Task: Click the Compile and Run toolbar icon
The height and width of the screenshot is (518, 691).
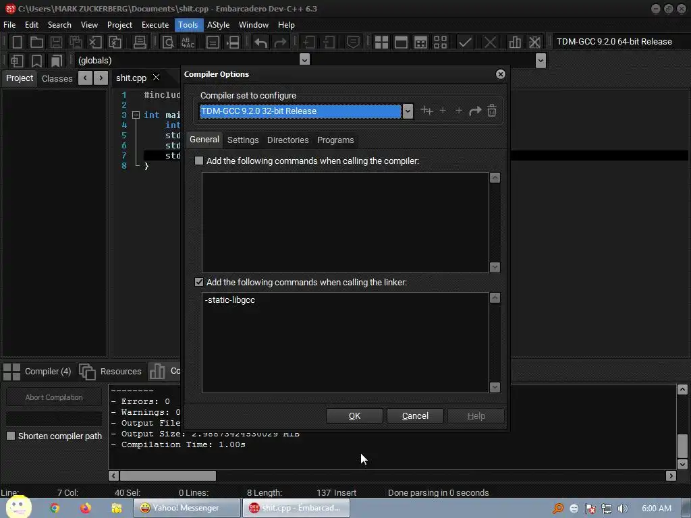Action: tap(421, 42)
